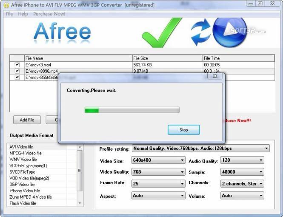
Task: Open the Video Quality dropdown
Action: 158,172
